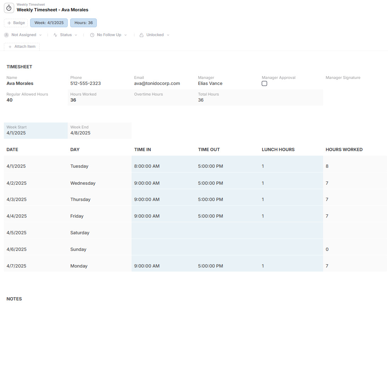Viewport: 388px width, 385px height.
Task: Click the email ava@tonidocorp.com
Action: click(x=157, y=84)
